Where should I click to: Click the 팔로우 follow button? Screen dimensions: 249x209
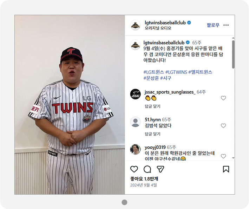coord(213,25)
